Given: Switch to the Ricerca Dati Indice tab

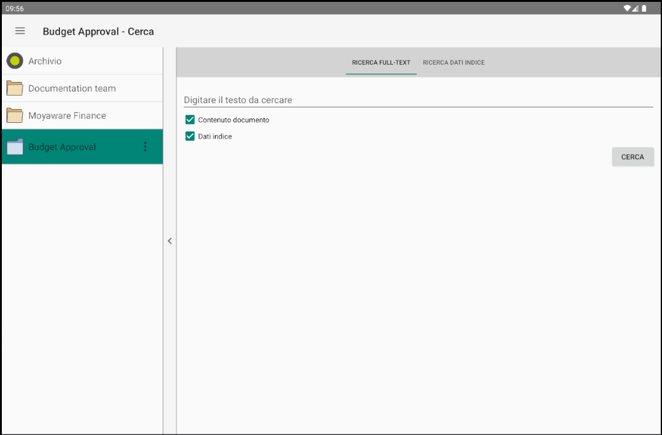Looking at the screenshot, I should pyautogui.click(x=453, y=62).
